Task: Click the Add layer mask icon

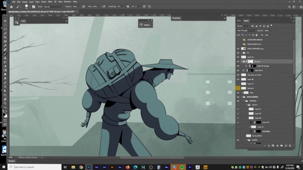Action: (x=273, y=146)
